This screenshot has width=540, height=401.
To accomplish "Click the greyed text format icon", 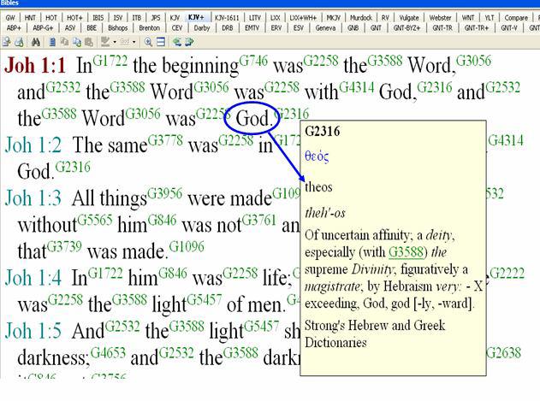I will (125, 42).
